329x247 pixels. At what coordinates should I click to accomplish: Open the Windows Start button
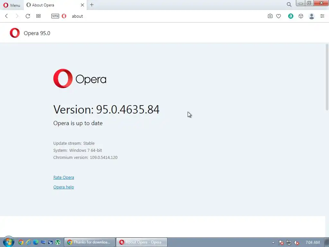pyautogui.click(x=9, y=242)
